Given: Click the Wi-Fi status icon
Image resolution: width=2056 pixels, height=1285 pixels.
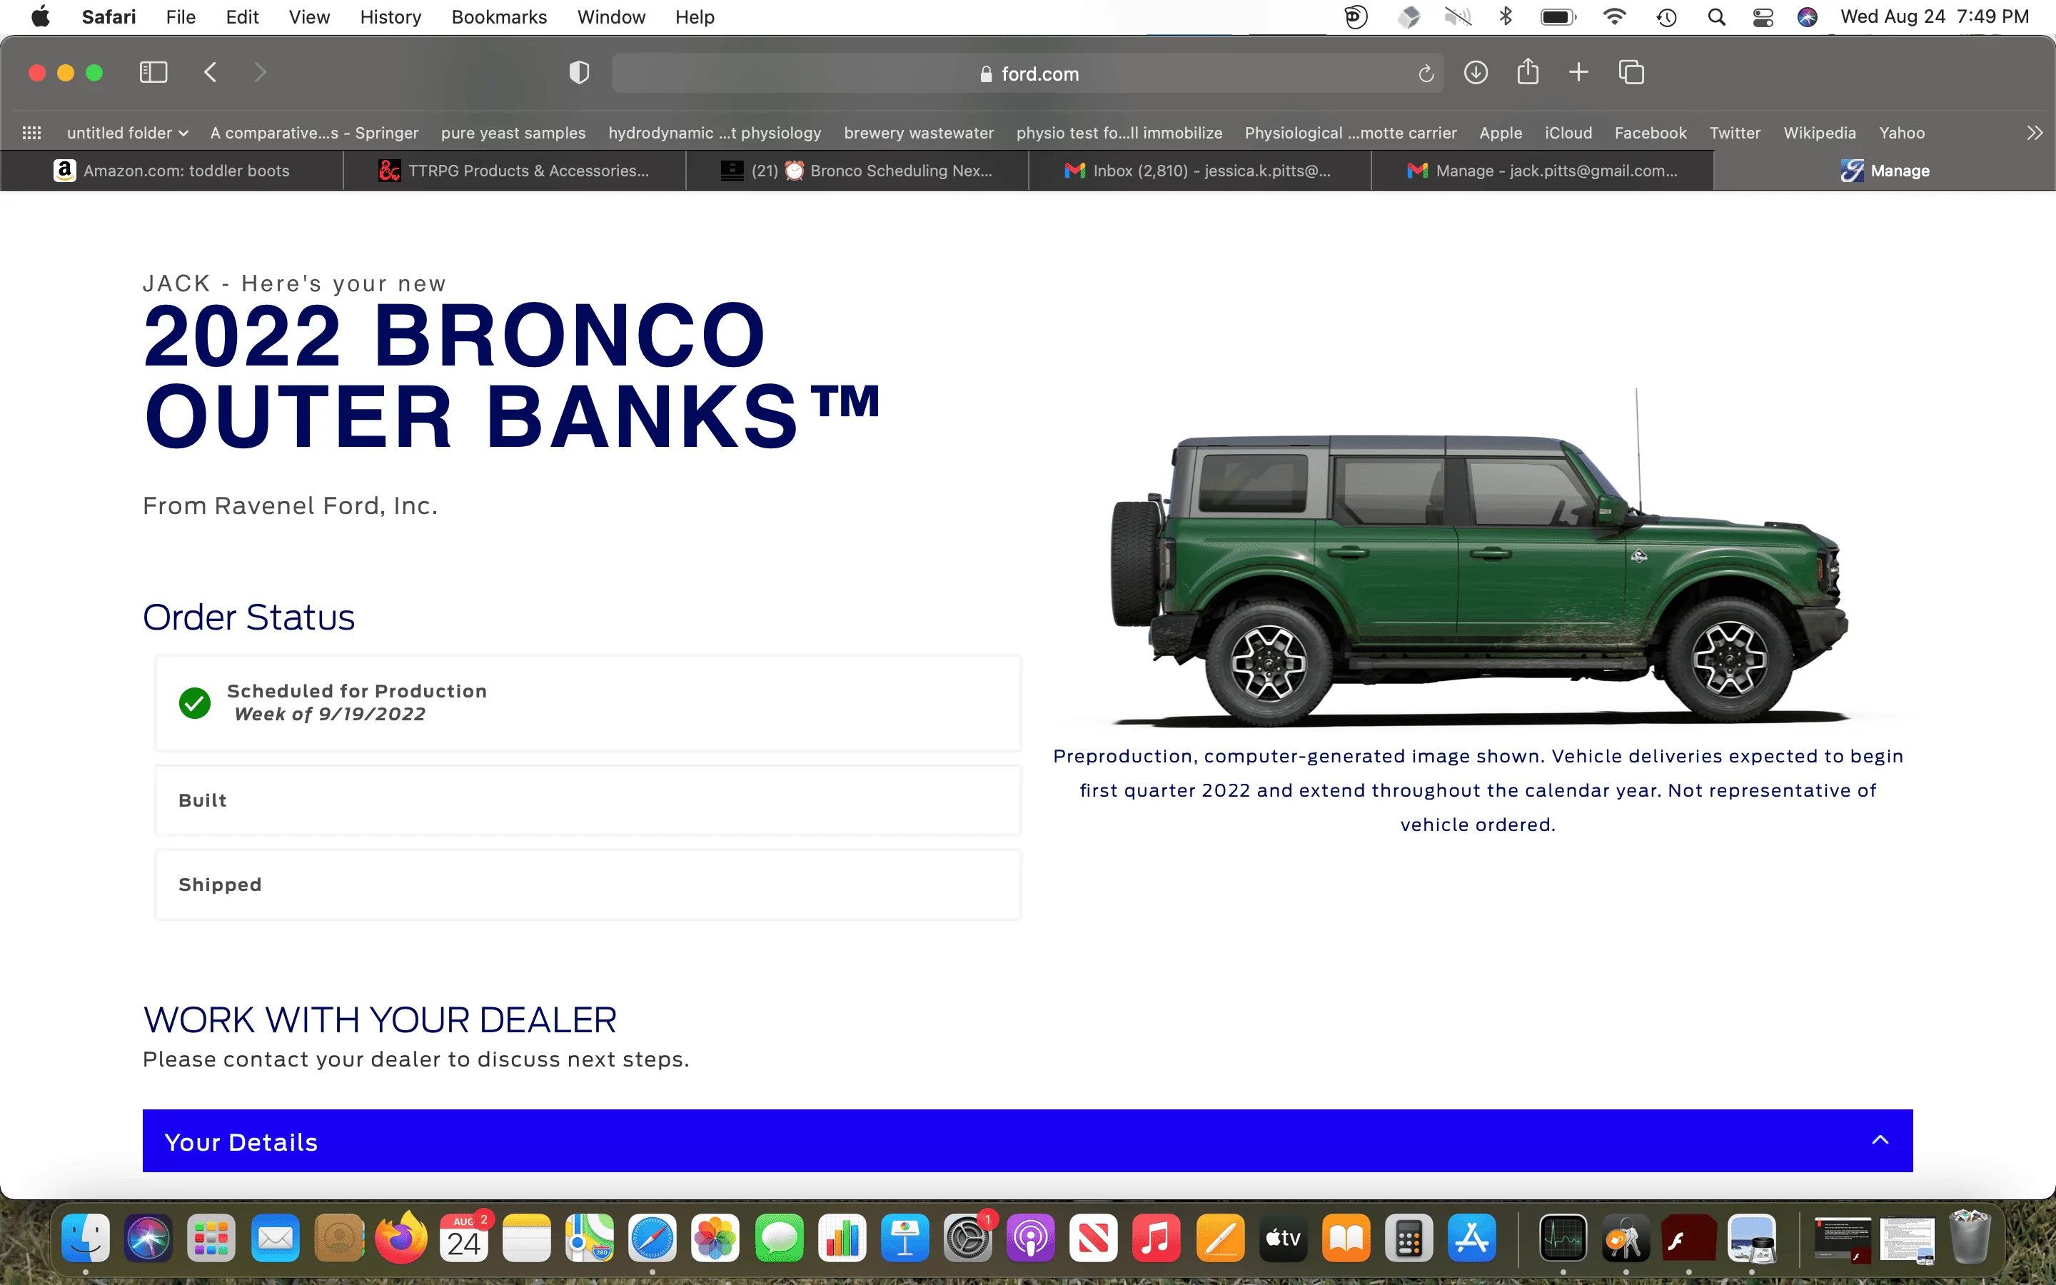Looking at the screenshot, I should 1614,17.
